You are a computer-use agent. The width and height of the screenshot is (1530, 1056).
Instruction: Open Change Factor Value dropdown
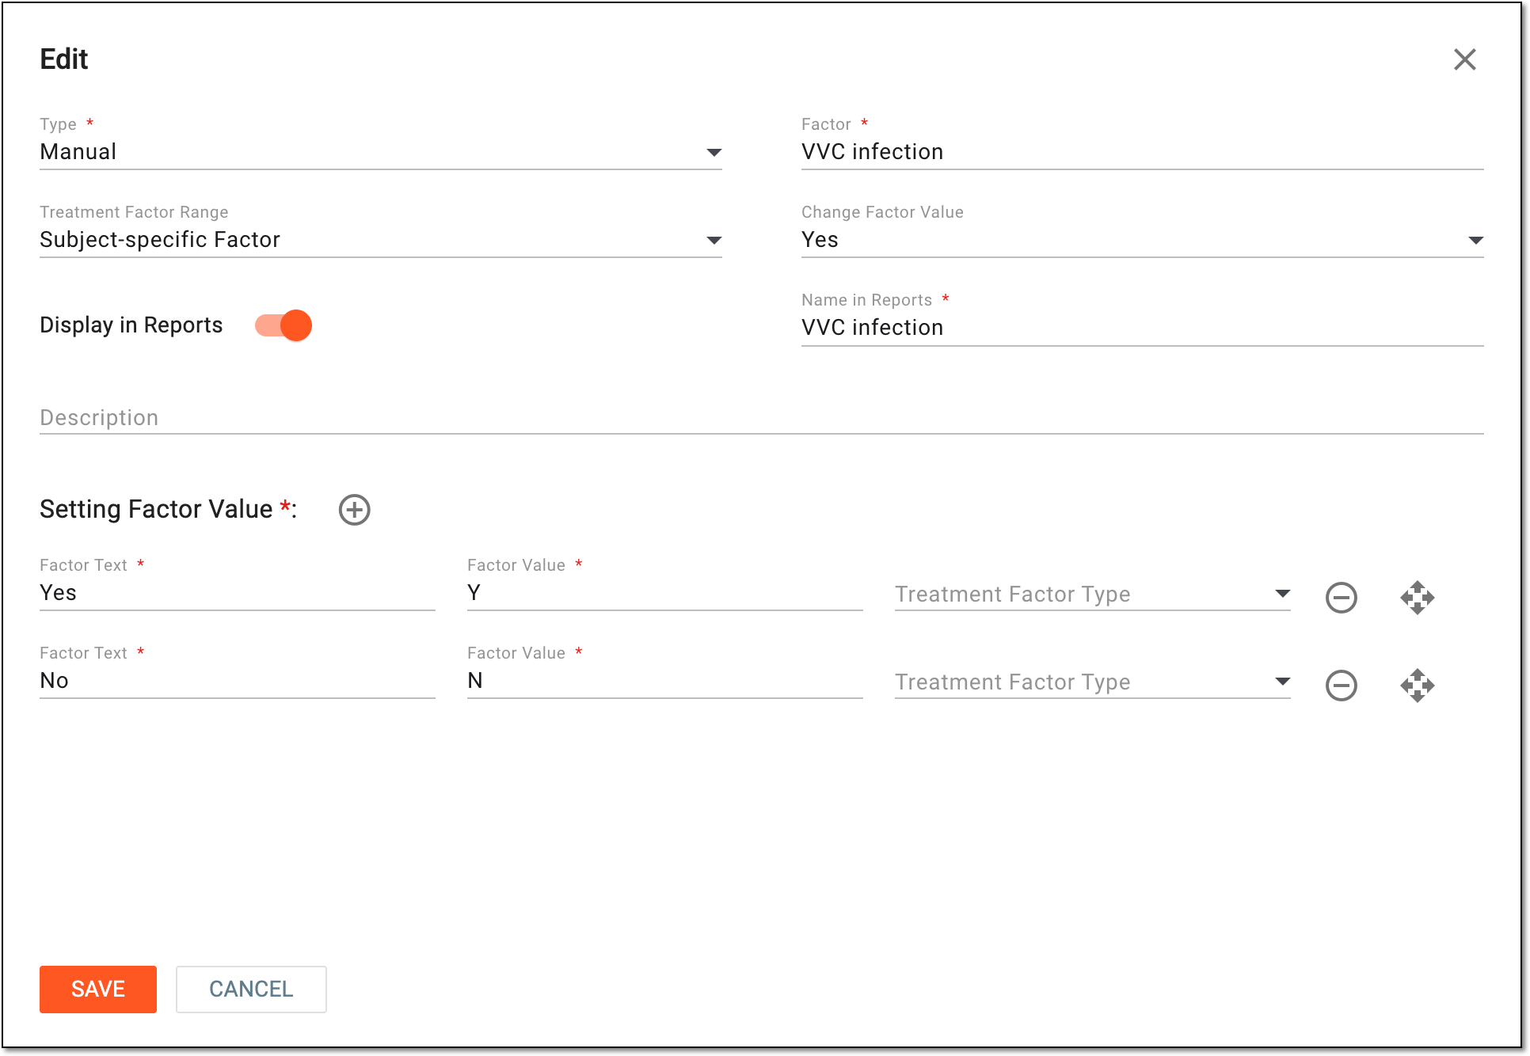click(x=1142, y=240)
